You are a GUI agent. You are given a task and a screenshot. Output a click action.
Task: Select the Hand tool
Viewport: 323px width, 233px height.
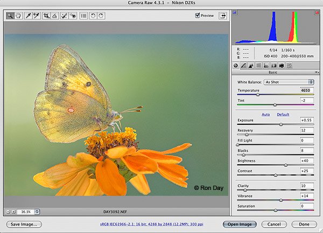click(19, 16)
